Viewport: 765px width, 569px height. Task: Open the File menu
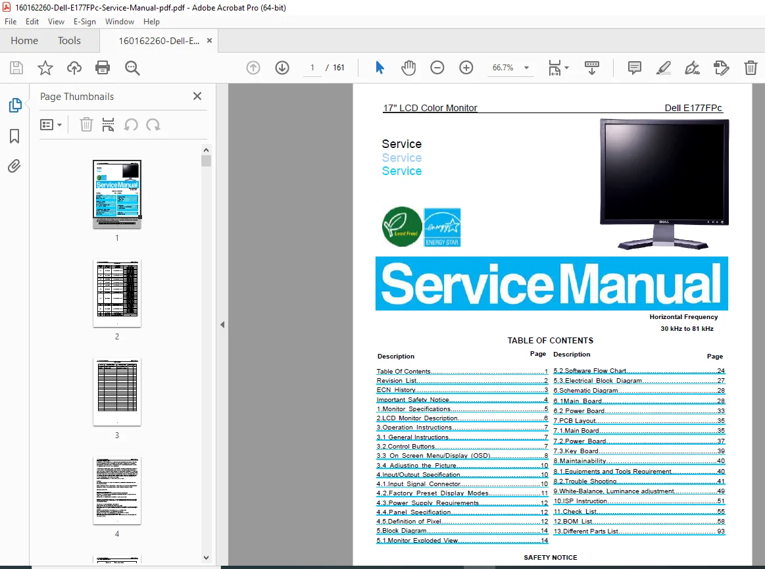[11, 22]
